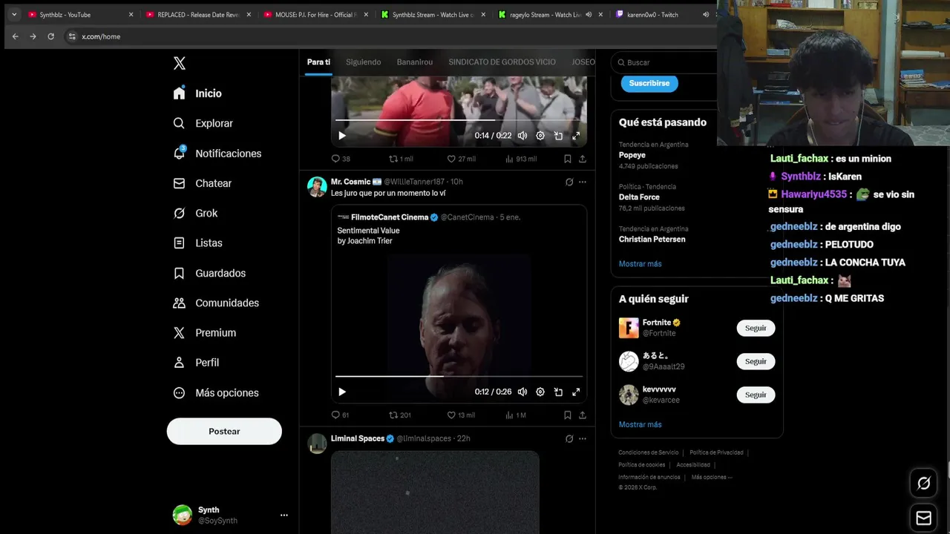Open Premium in sidebar

click(x=205, y=332)
